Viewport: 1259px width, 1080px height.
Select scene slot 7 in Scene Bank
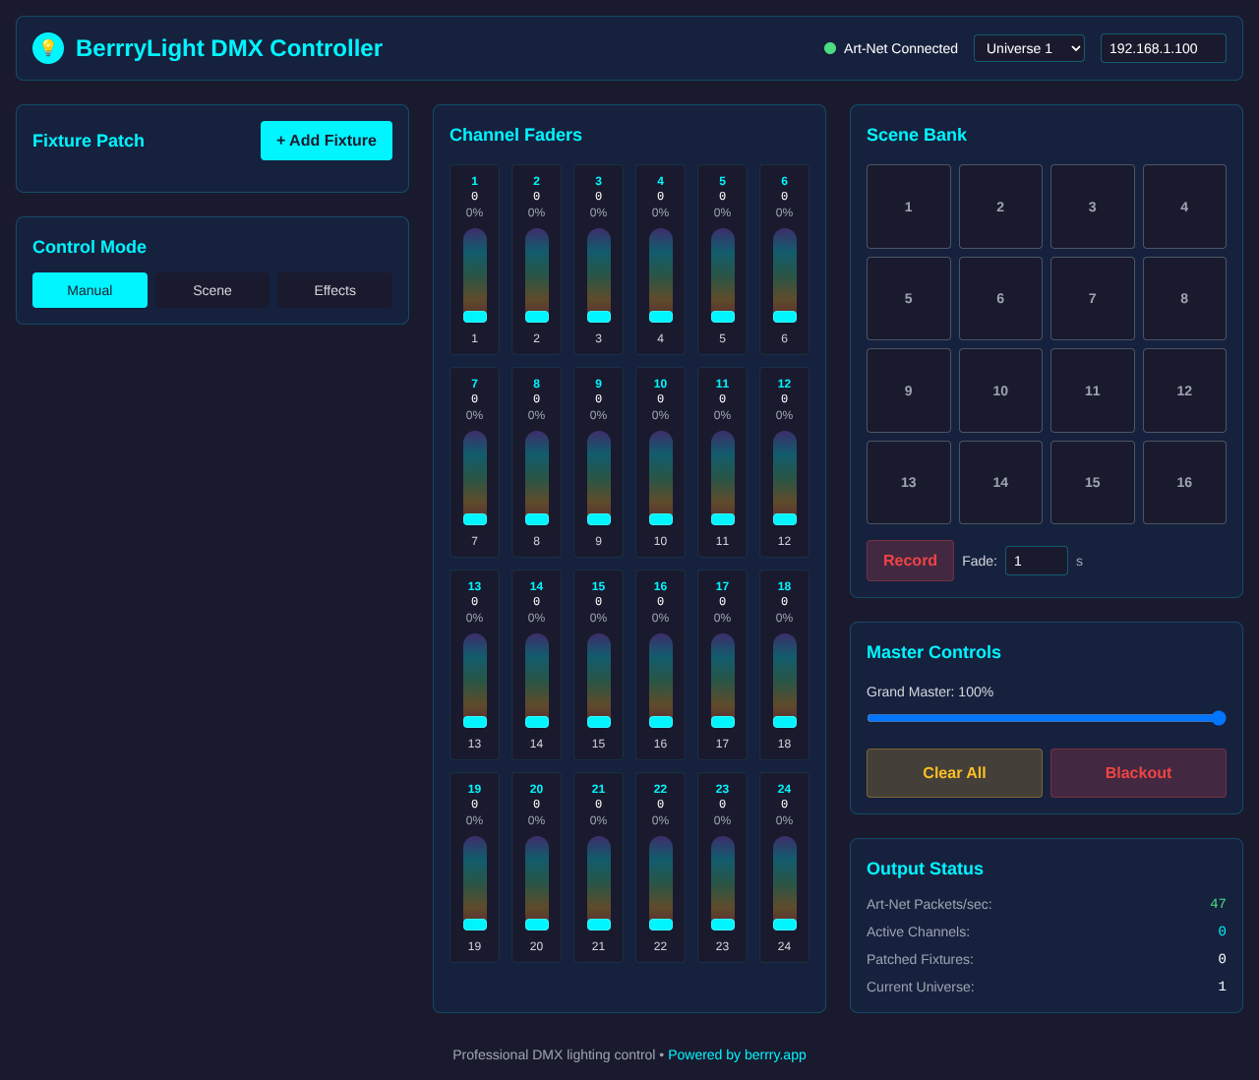point(1092,298)
